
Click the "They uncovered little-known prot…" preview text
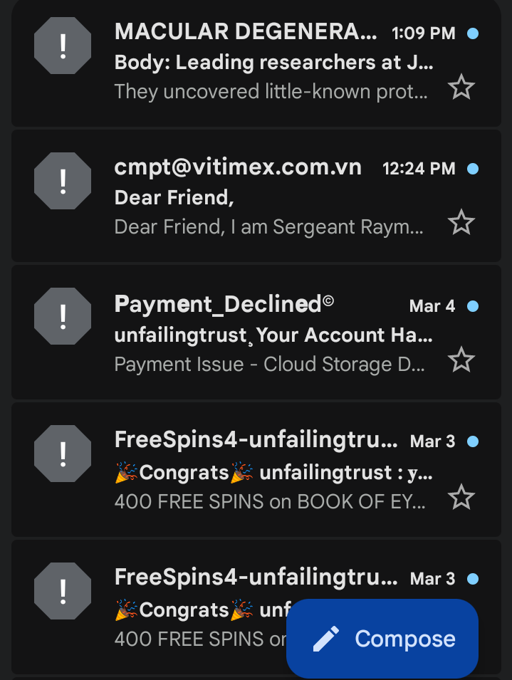pyautogui.click(x=271, y=91)
